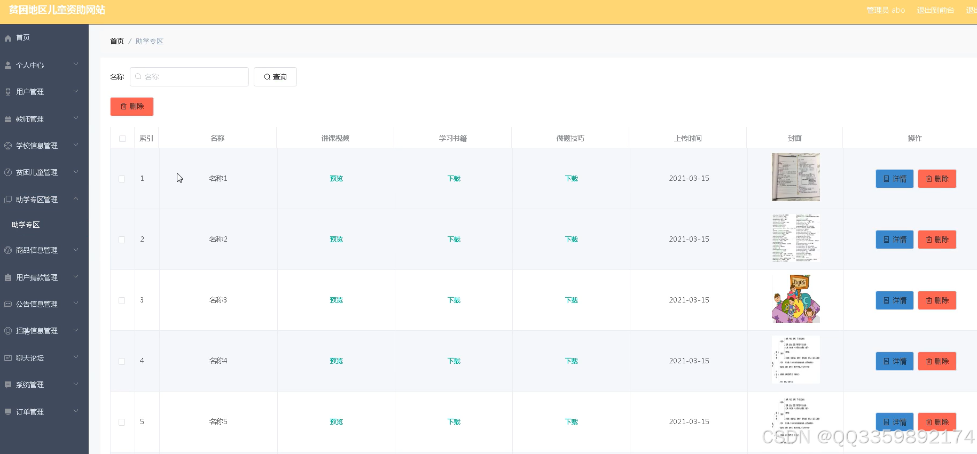This screenshot has width=977, height=454.
Task: Open the 订单管理 menu label
Action: (x=30, y=412)
